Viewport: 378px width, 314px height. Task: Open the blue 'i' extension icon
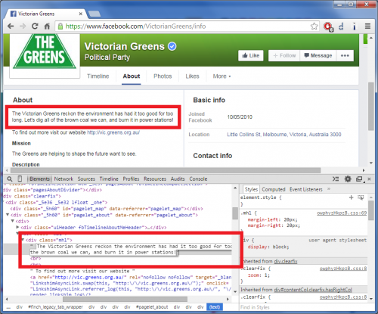point(354,26)
